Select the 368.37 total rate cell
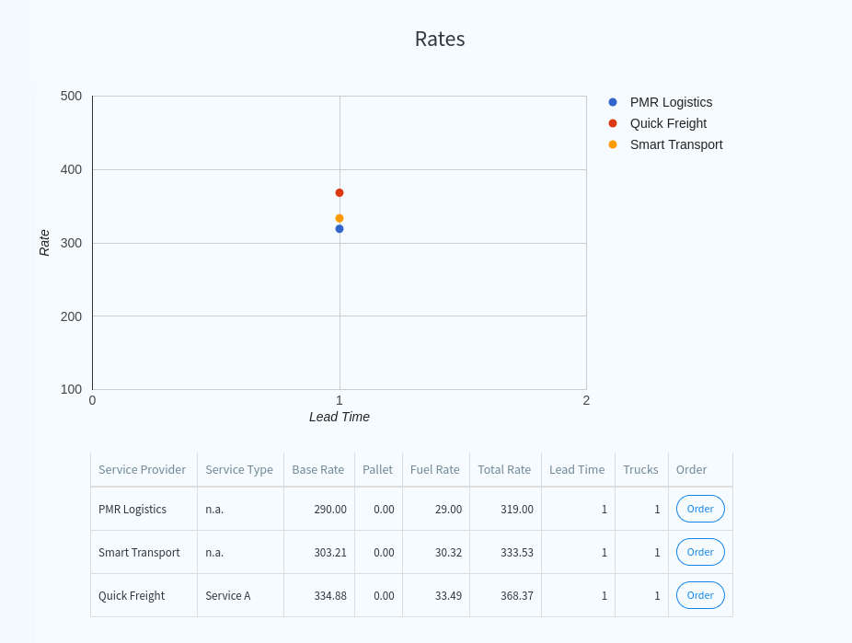This screenshot has width=852, height=643. [516, 595]
